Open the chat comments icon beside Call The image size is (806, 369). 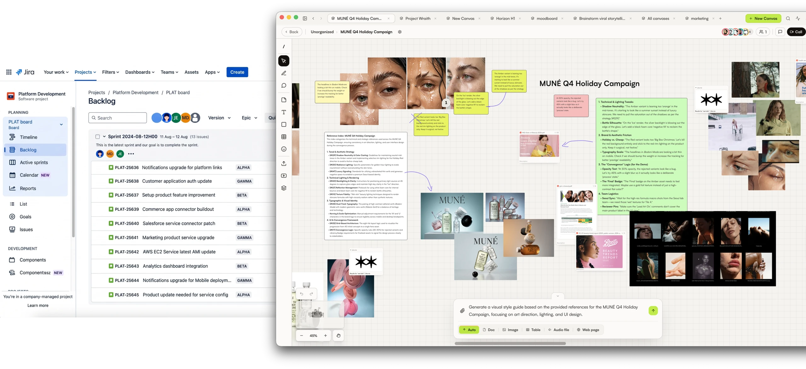[780, 32]
